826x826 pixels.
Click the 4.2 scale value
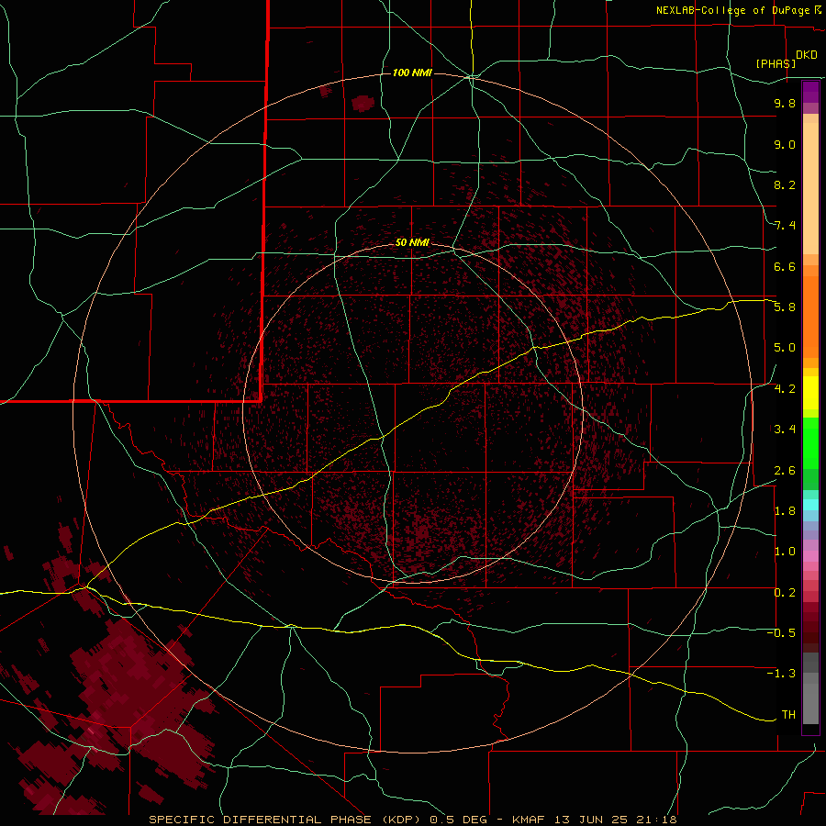tap(785, 389)
